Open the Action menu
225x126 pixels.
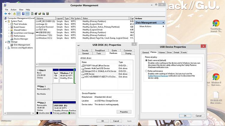(13, 10)
